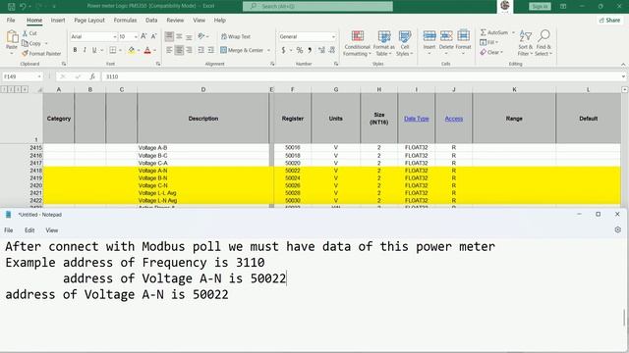Apply Percent Style icon
The height and width of the screenshot is (353, 629).
point(300,50)
